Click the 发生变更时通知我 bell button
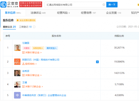 click(x=26, y=20)
